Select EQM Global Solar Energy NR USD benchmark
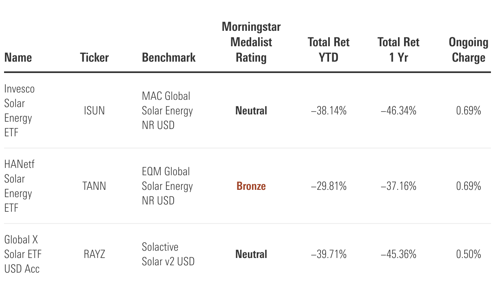Viewport: 495px width, 288px height. [167, 186]
